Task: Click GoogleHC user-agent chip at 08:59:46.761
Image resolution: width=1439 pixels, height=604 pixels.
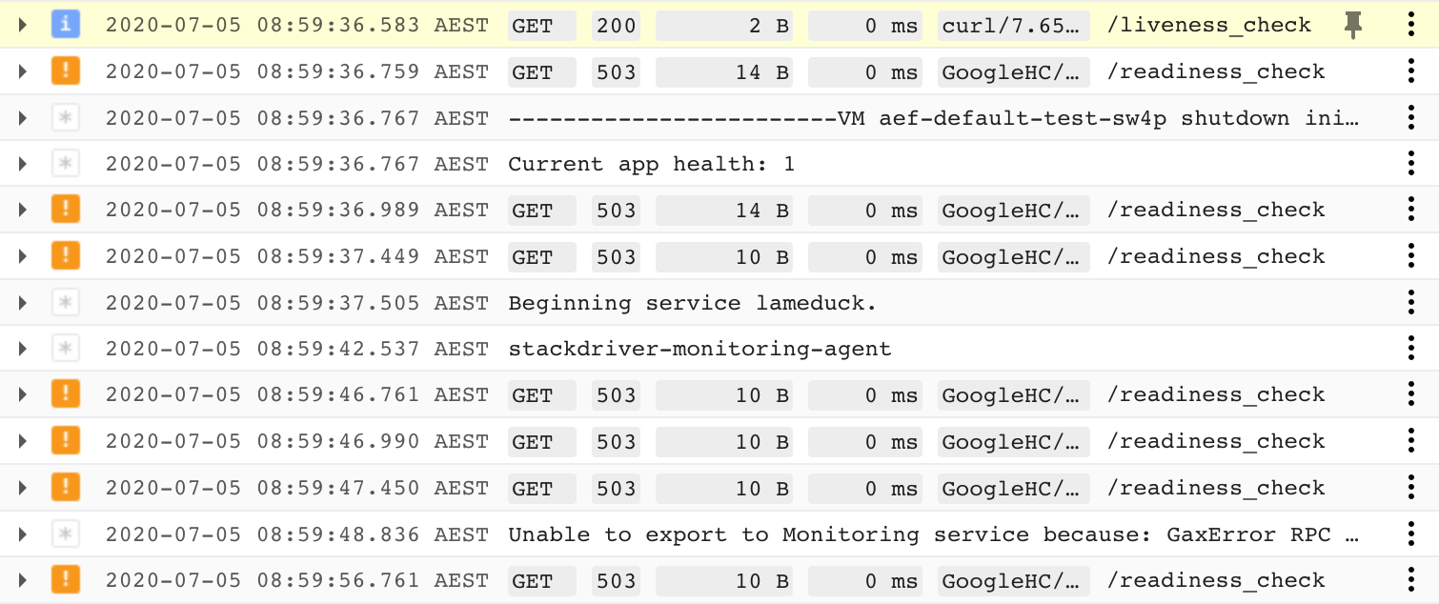Action: click(x=1014, y=395)
